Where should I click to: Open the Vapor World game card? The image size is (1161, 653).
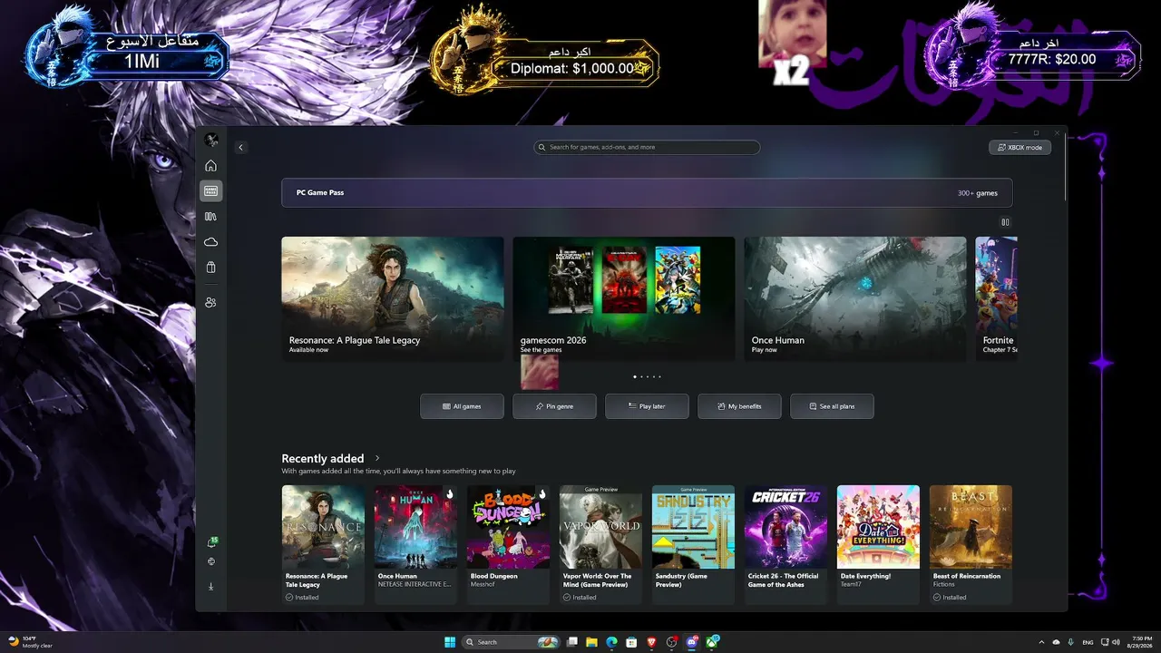click(x=600, y=545)
